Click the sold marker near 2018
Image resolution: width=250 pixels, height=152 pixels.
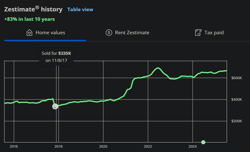(55, 106)
